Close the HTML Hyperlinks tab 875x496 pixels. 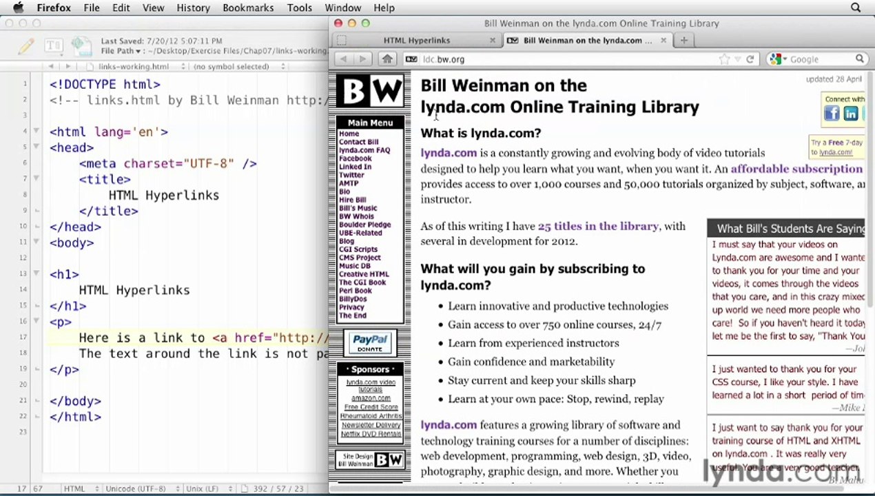click(492, 41)
